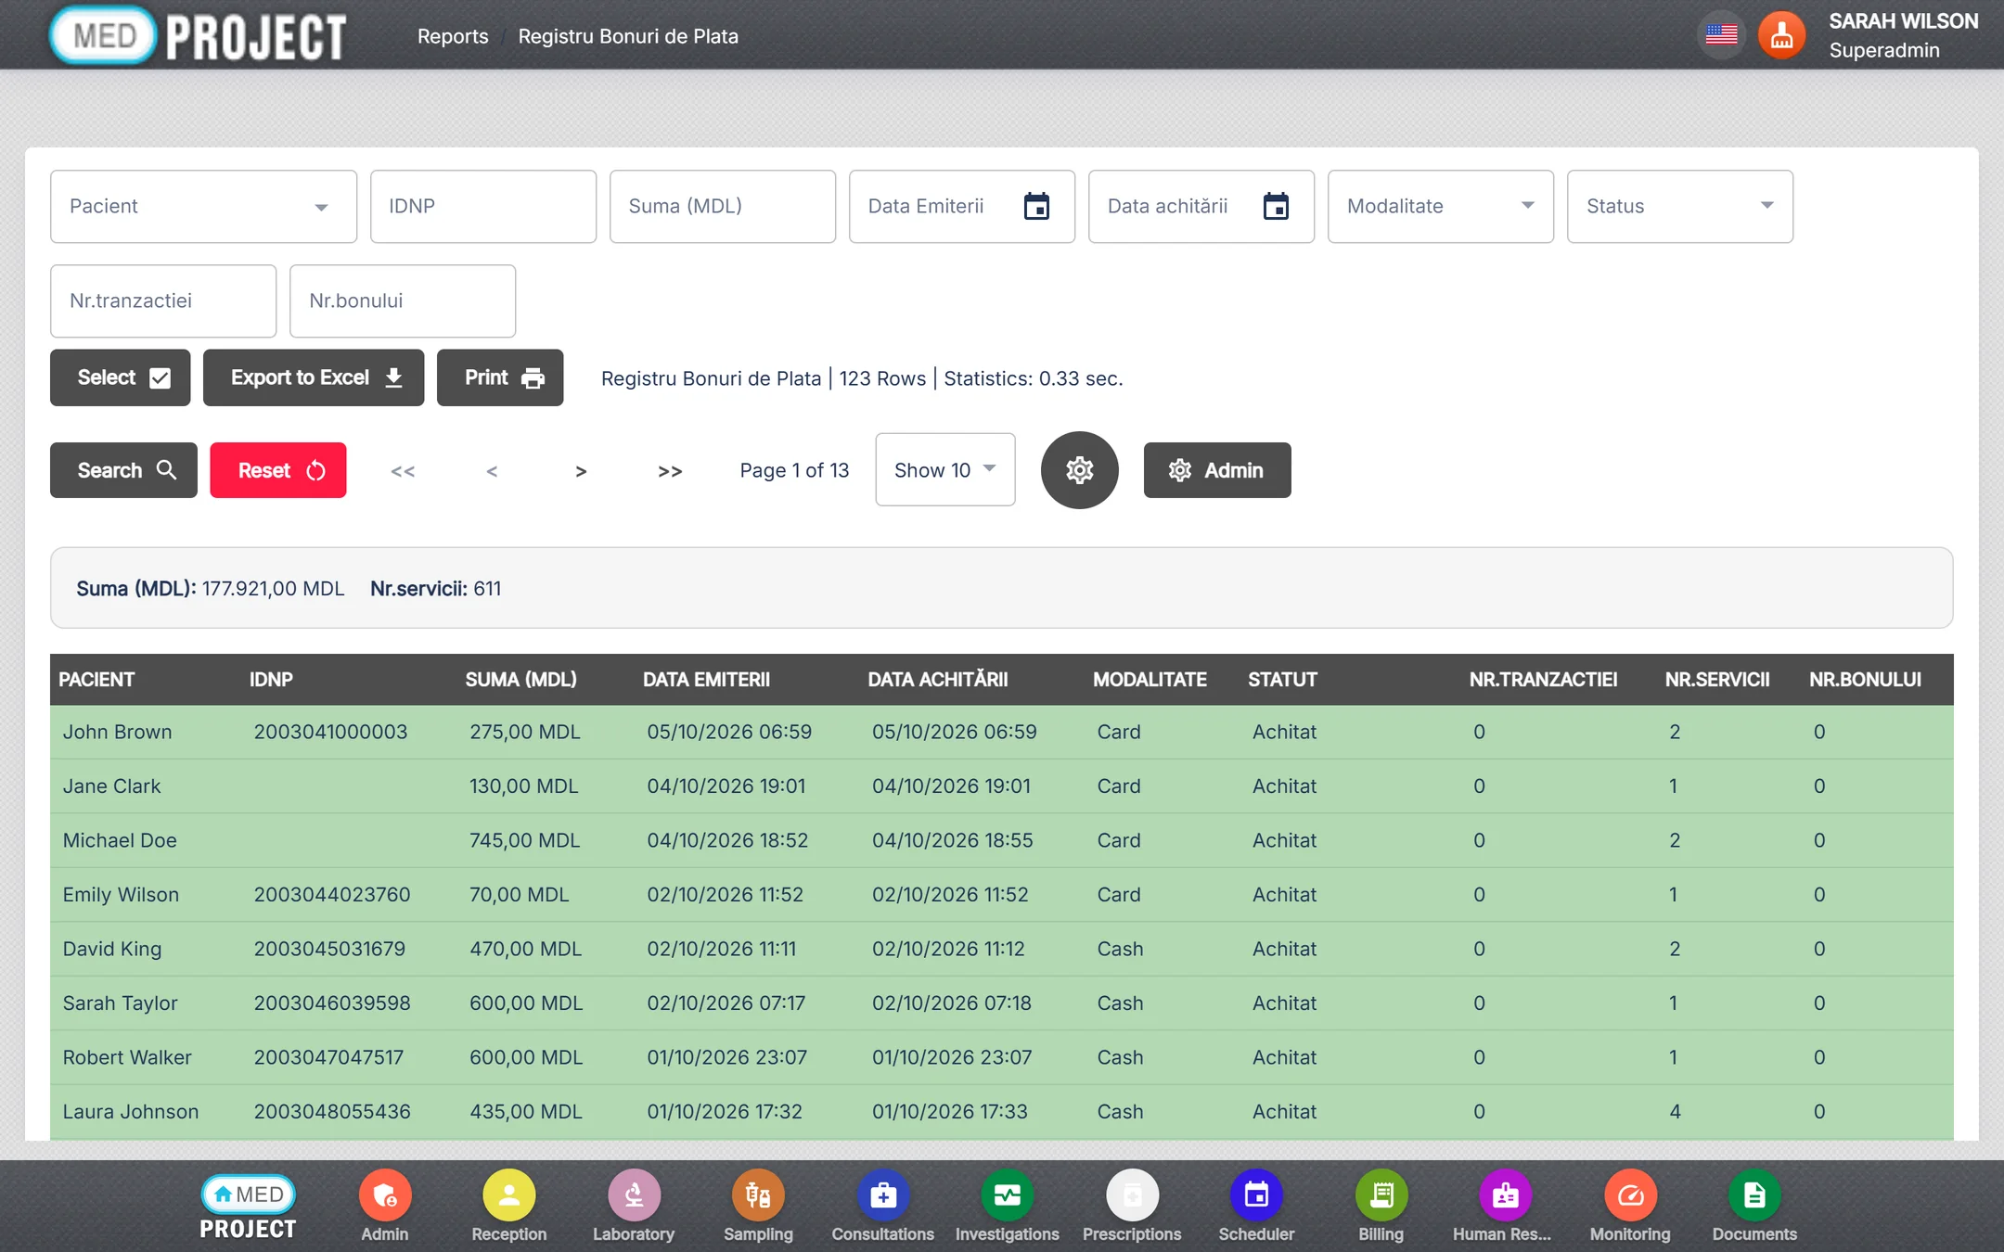Go to the previous page arrow
This screenshot has width=2004, height=1252.
click(x=492, y=471)
